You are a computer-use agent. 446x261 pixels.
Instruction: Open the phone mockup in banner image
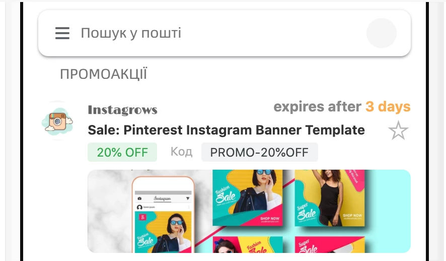163,214
